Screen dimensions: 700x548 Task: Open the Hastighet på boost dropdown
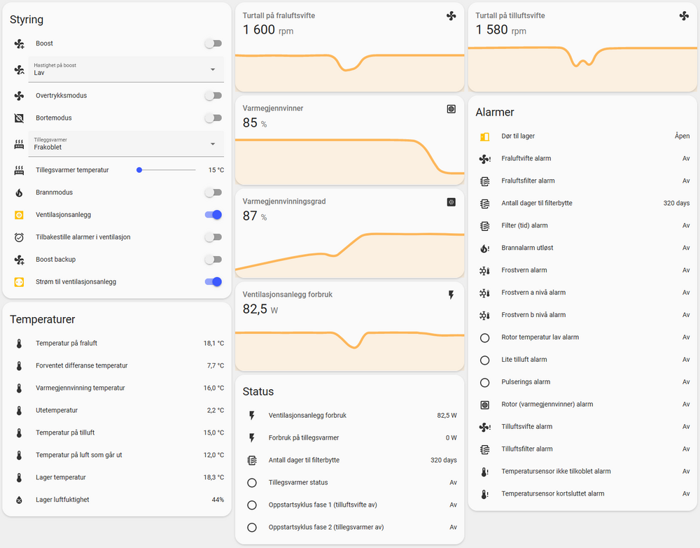pyautogui.click(x=125, y=69)
